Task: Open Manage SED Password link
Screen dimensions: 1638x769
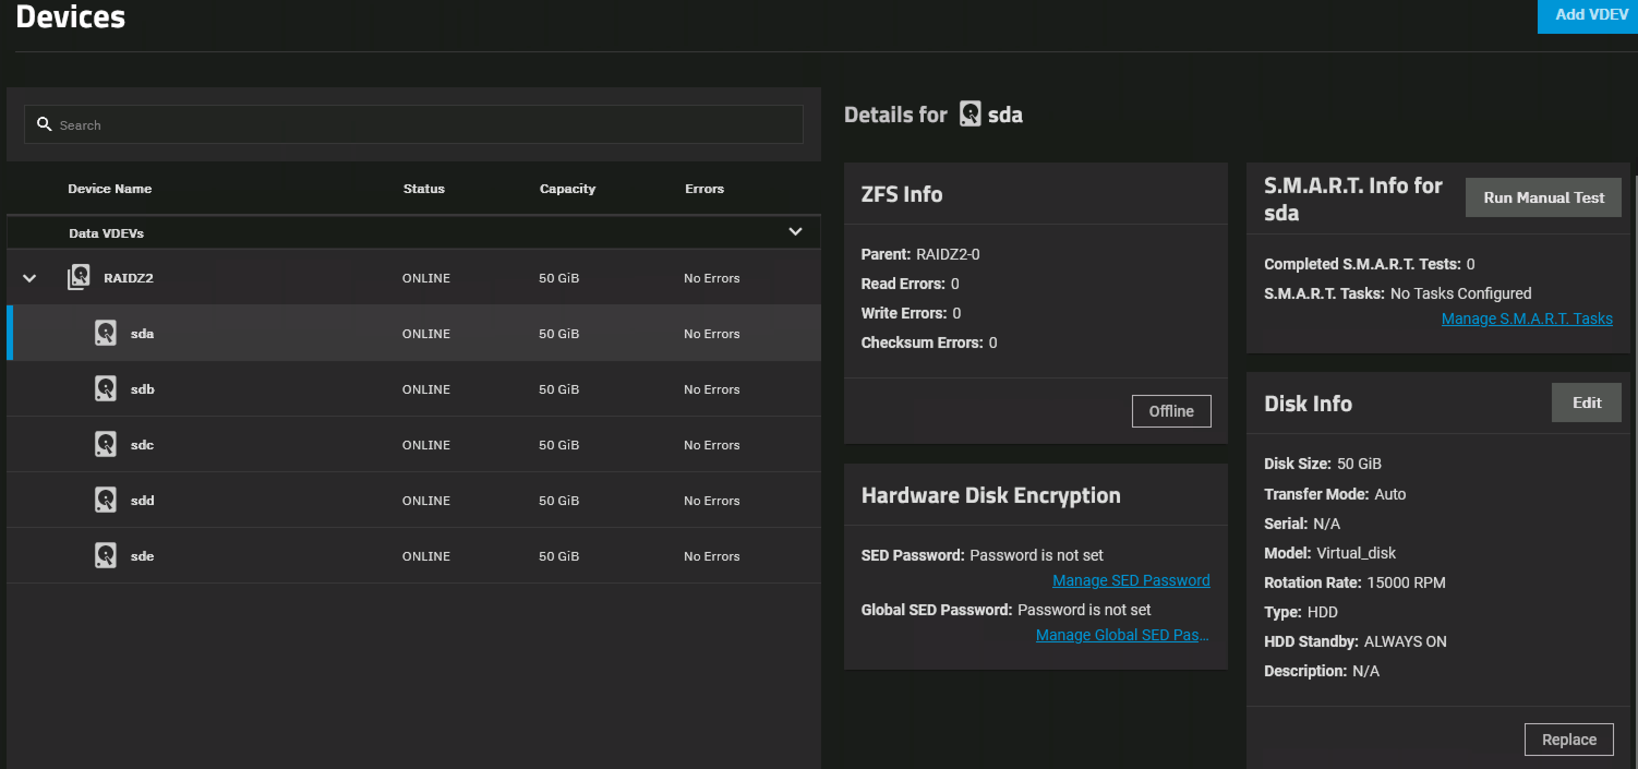Action: tap(1130, 581)
